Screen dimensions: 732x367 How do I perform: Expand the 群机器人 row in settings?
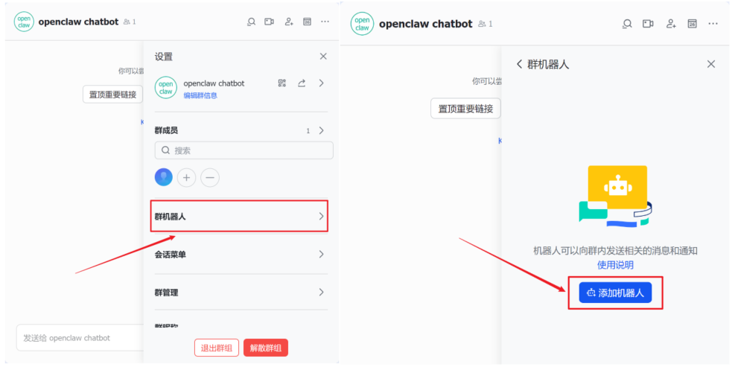pyautogui.click(x=239, y=217)
